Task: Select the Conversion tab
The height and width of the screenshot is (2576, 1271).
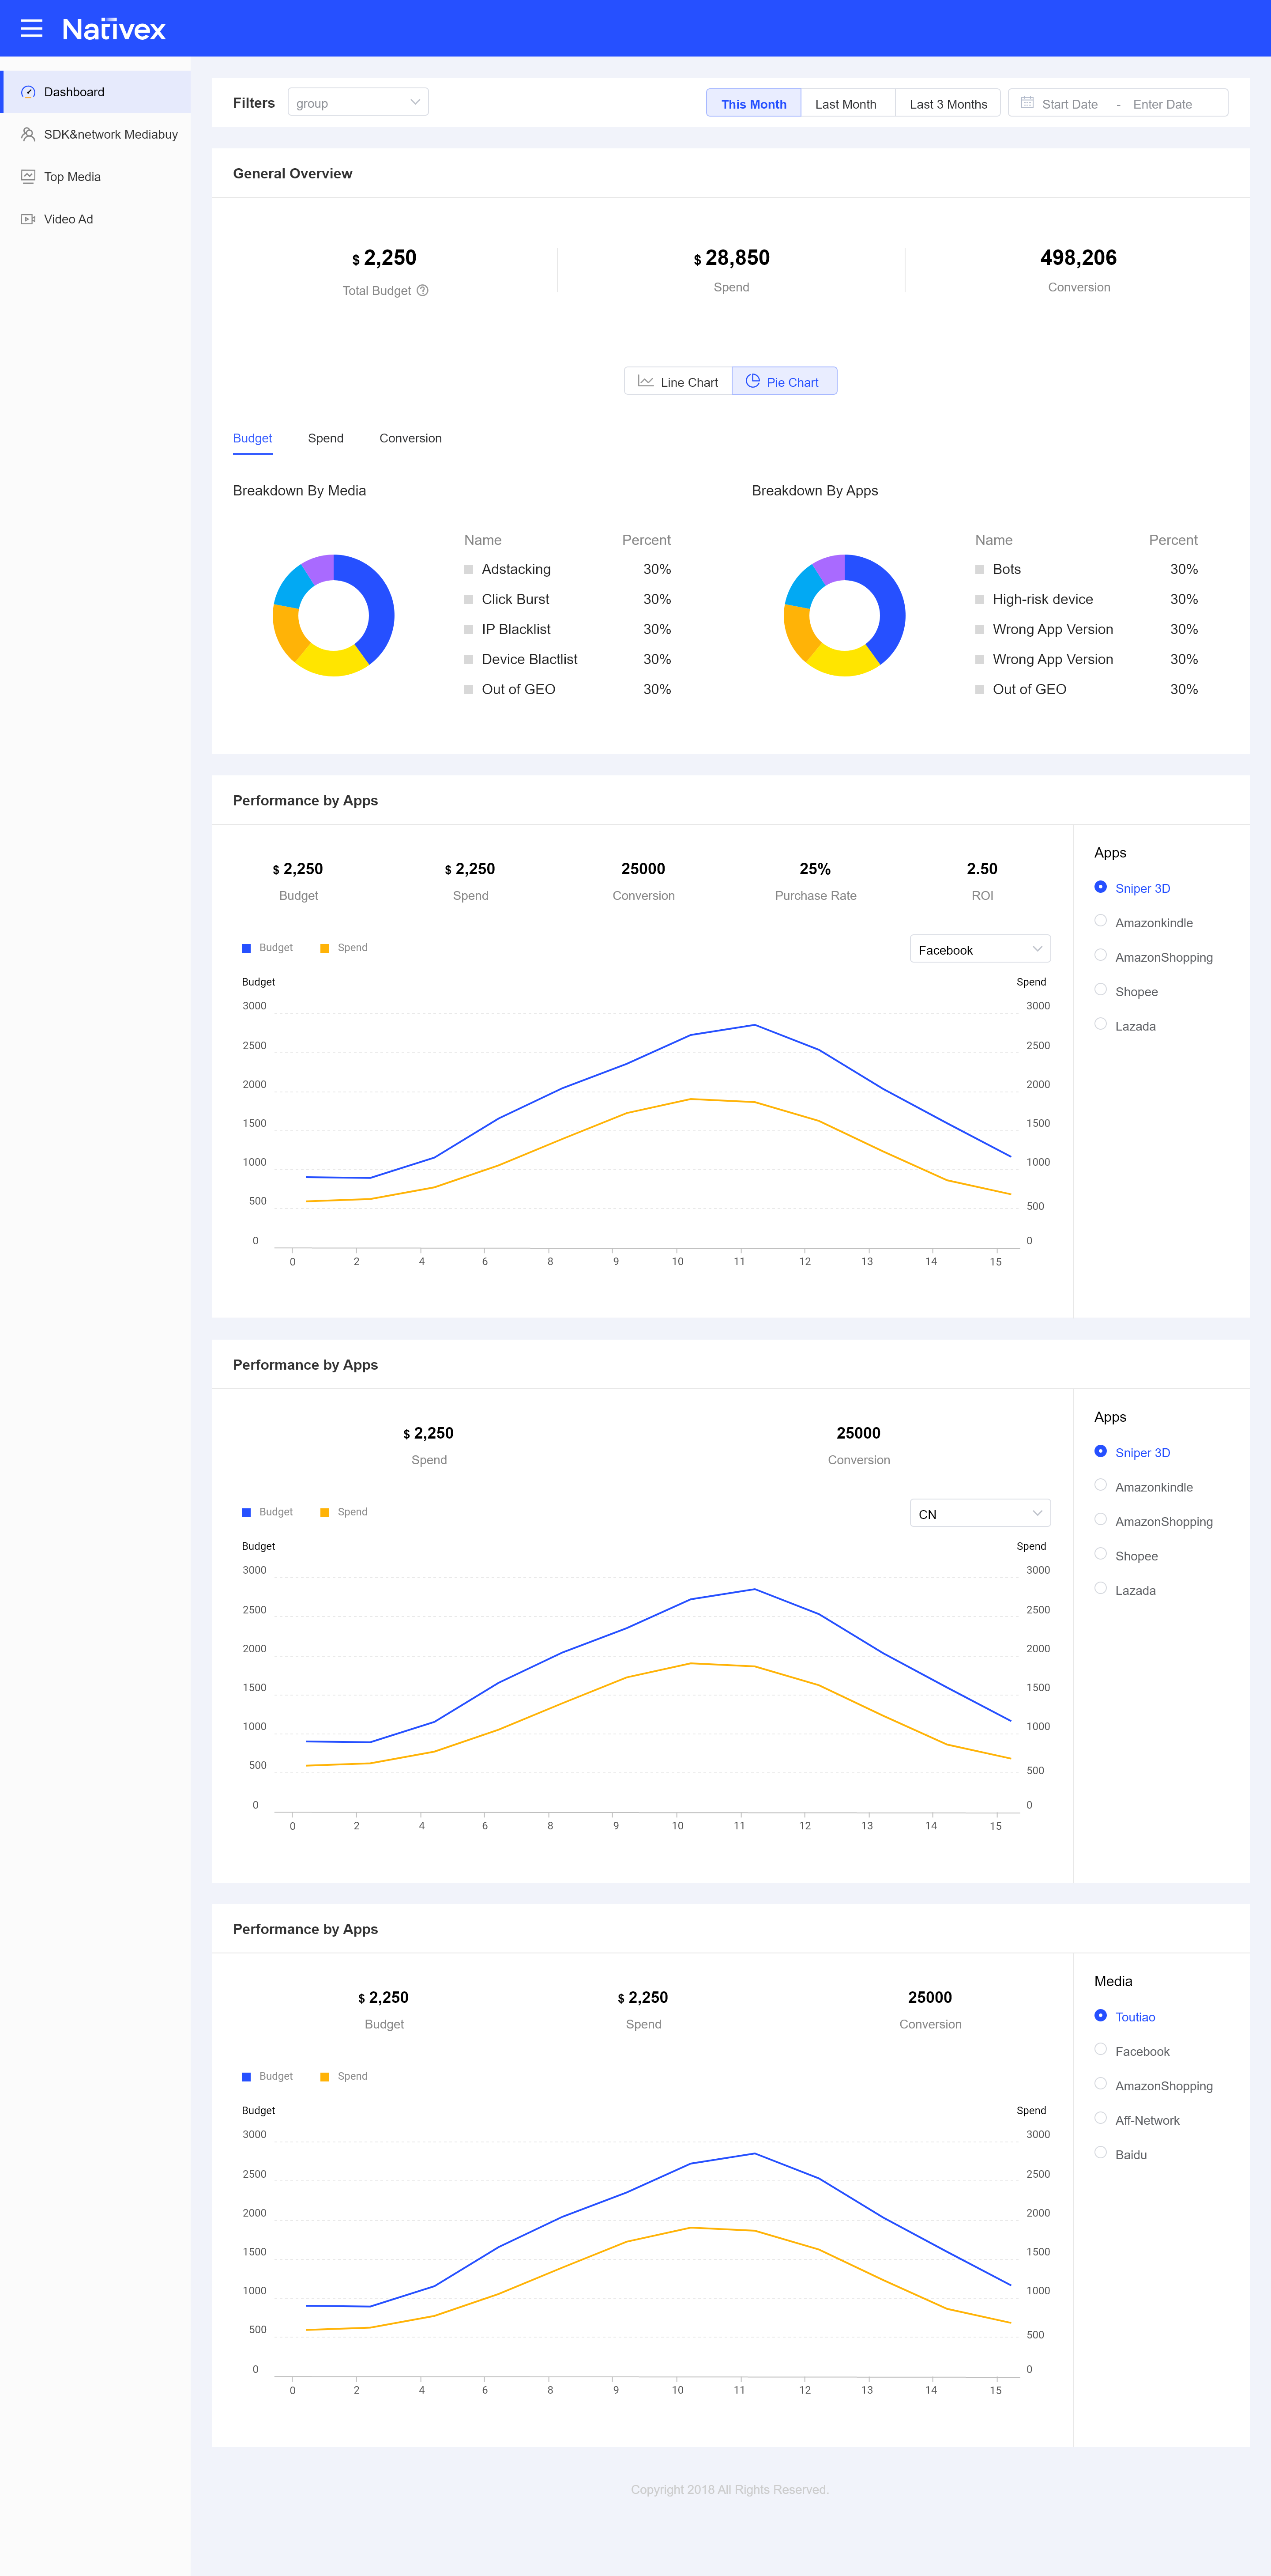Action: tap(411, 439)
